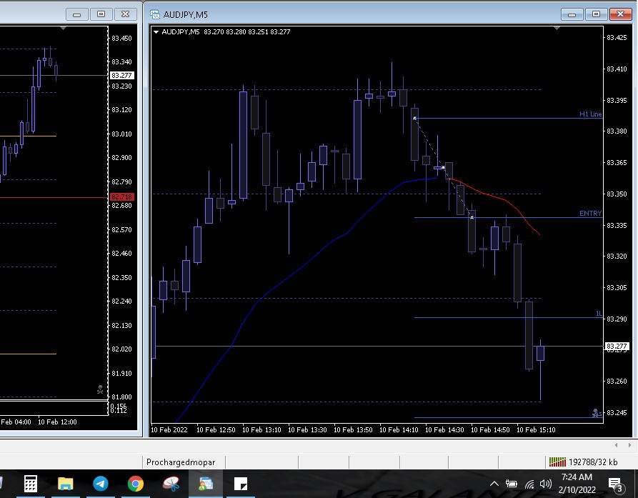Open the Windows notification center icon
The width and height of the screenshot is (638, 498).
(614, 484)
